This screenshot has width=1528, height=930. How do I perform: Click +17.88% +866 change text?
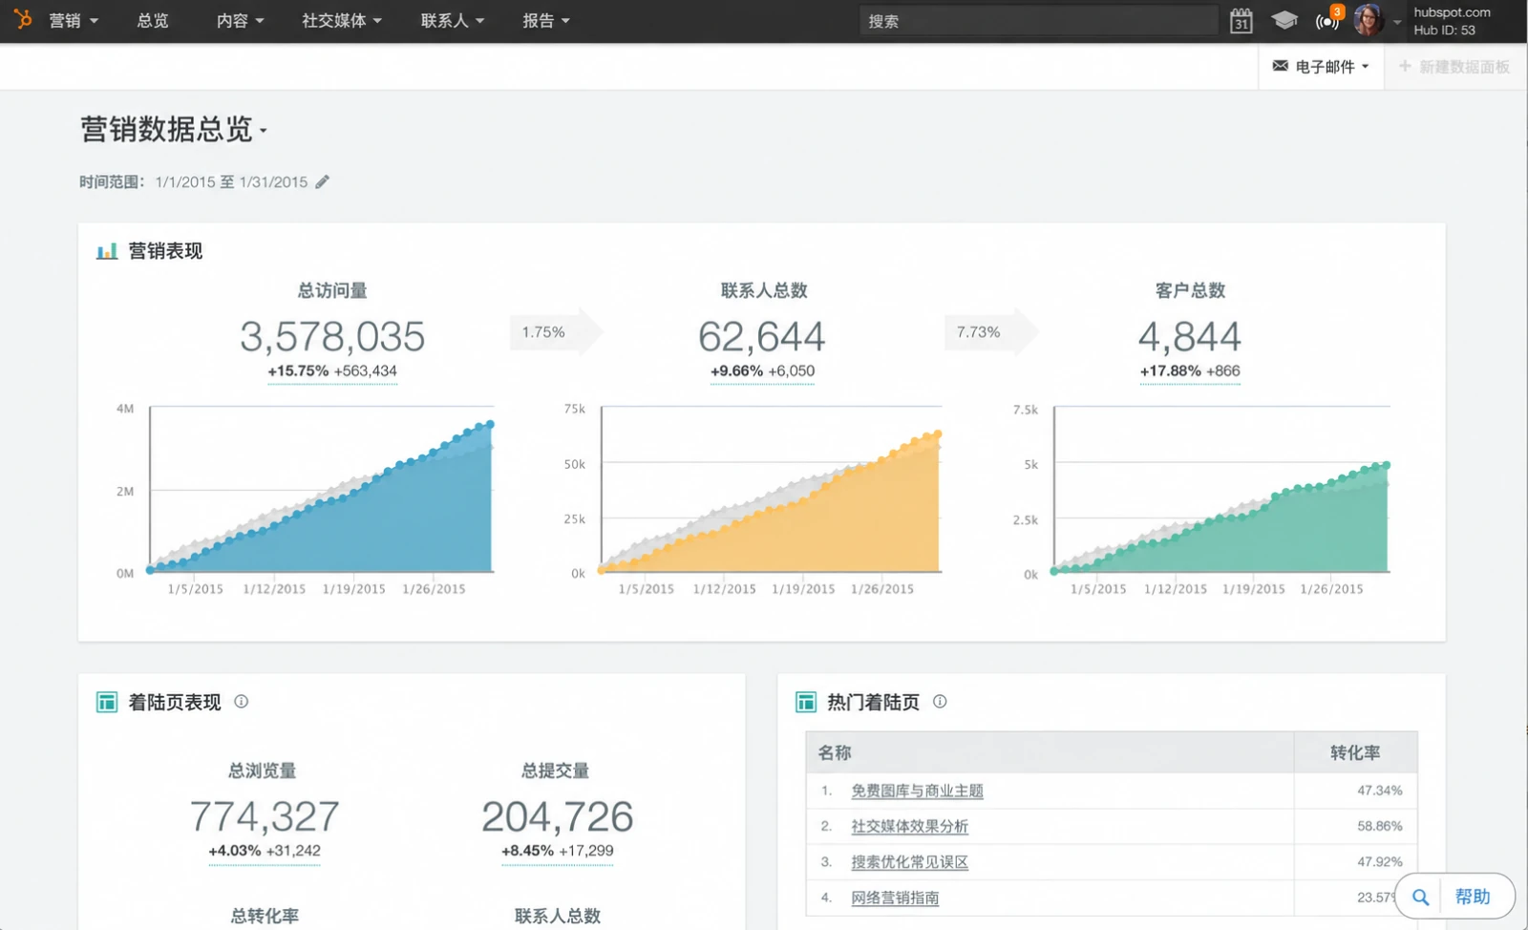point(1190,371)
